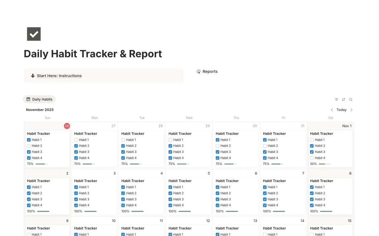Open the Habit Tracker card on Tuesday the 4th

142,196
